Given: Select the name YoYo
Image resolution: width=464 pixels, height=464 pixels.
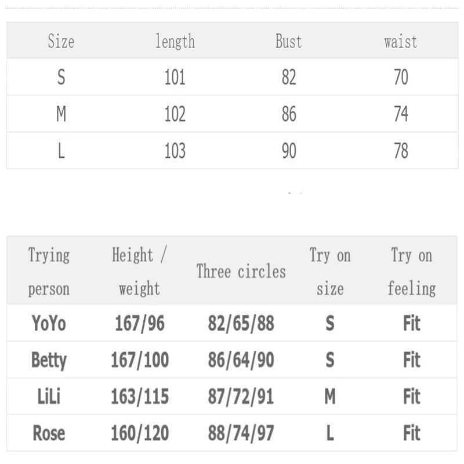Looking at the screenshot, I should 49,323.
